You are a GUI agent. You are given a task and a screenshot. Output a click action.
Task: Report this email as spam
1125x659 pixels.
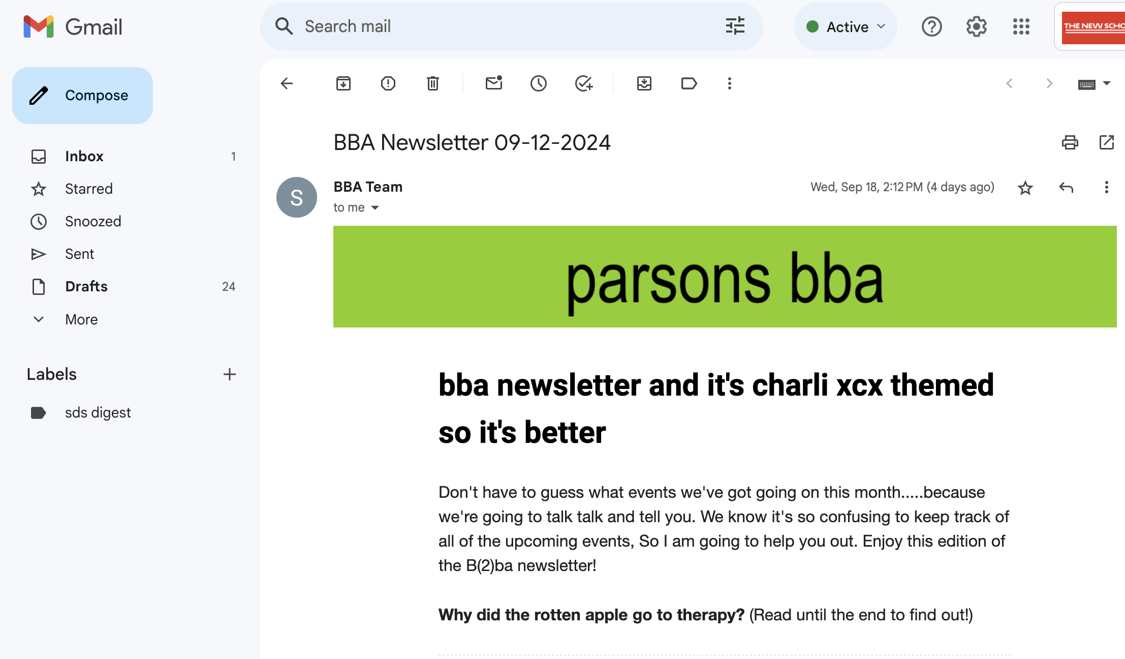(388, 83)
